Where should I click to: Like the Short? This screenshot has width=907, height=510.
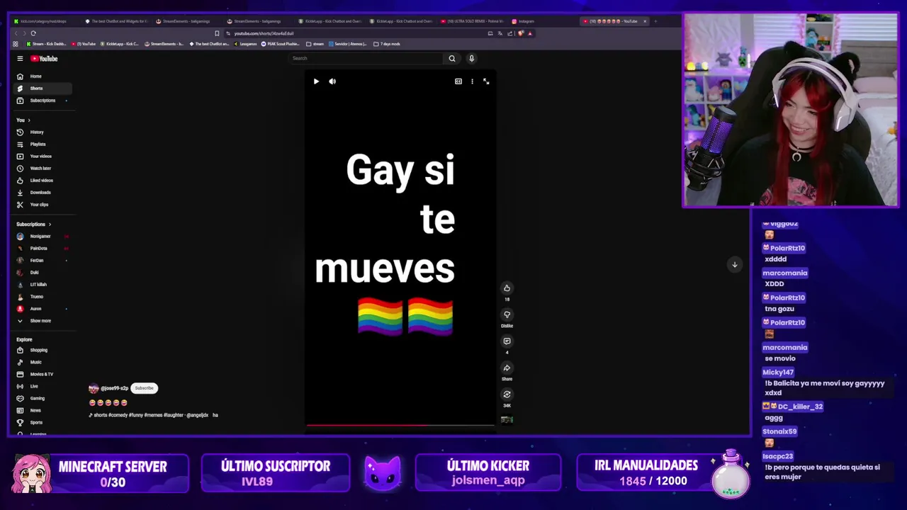[507, 288]
